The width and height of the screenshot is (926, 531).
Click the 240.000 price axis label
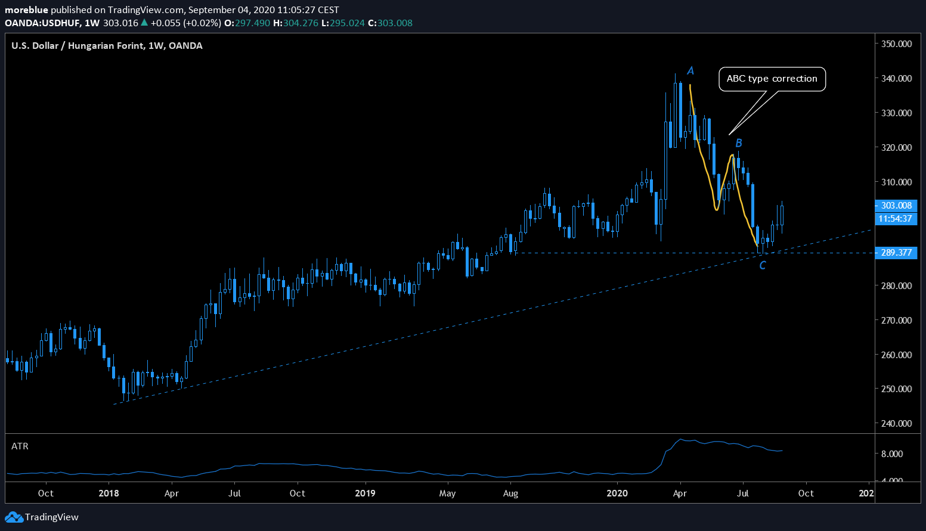pos(896,424)
